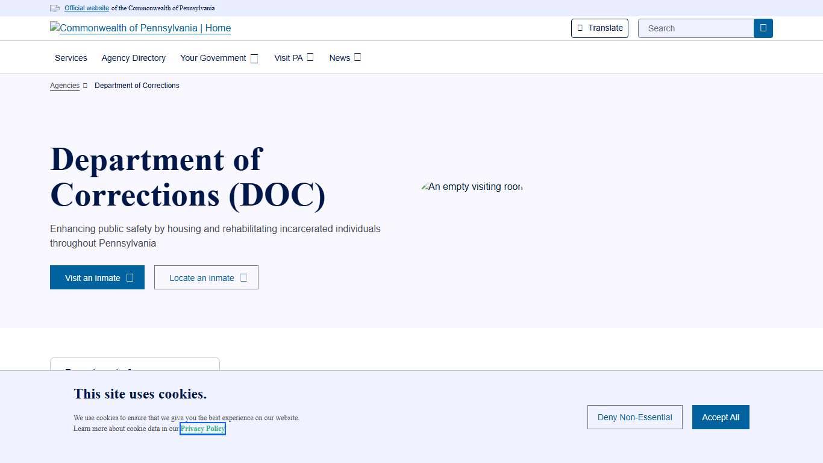Click the external icon on Locate an inmate
Screen dimensions: 823x463
click(243, 278)
